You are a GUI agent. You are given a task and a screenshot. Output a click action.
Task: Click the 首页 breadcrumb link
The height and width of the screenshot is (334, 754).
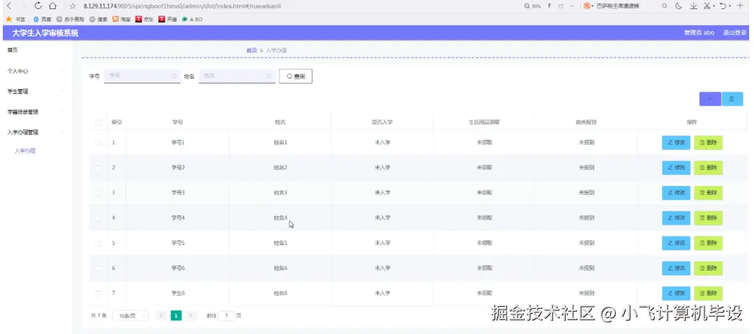tap(251, 50)
